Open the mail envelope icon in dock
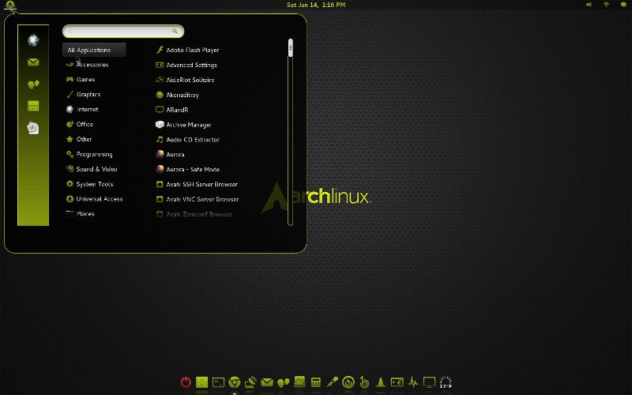The height and width of the screenshot is (395, 632). click(x=267, y=382)
